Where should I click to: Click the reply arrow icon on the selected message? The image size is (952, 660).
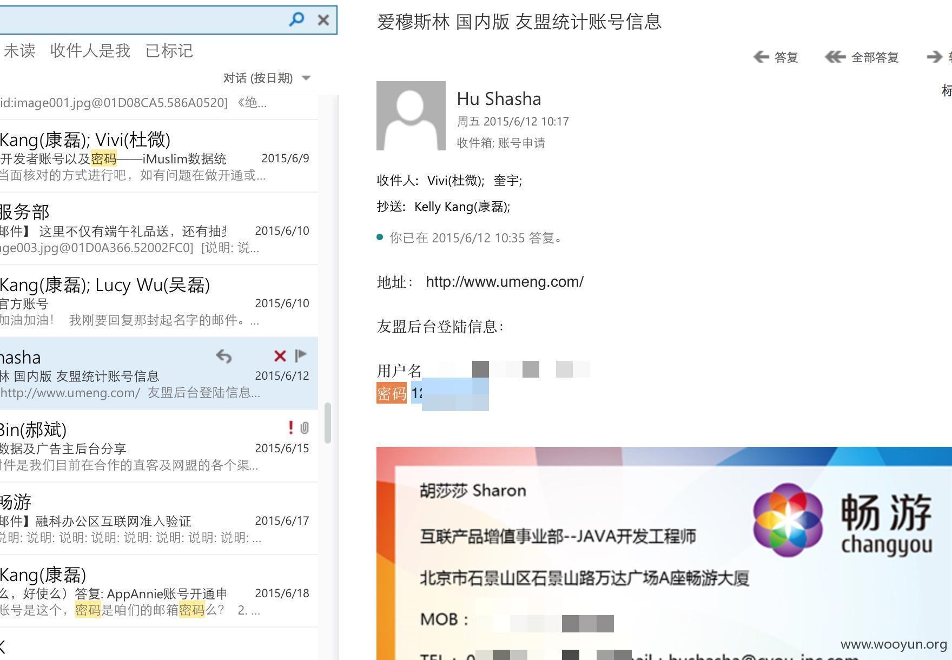(224, 356)
